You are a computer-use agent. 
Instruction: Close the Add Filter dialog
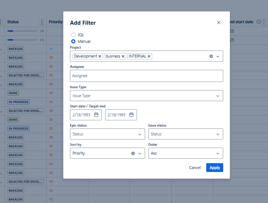click(x=219, y=23)
